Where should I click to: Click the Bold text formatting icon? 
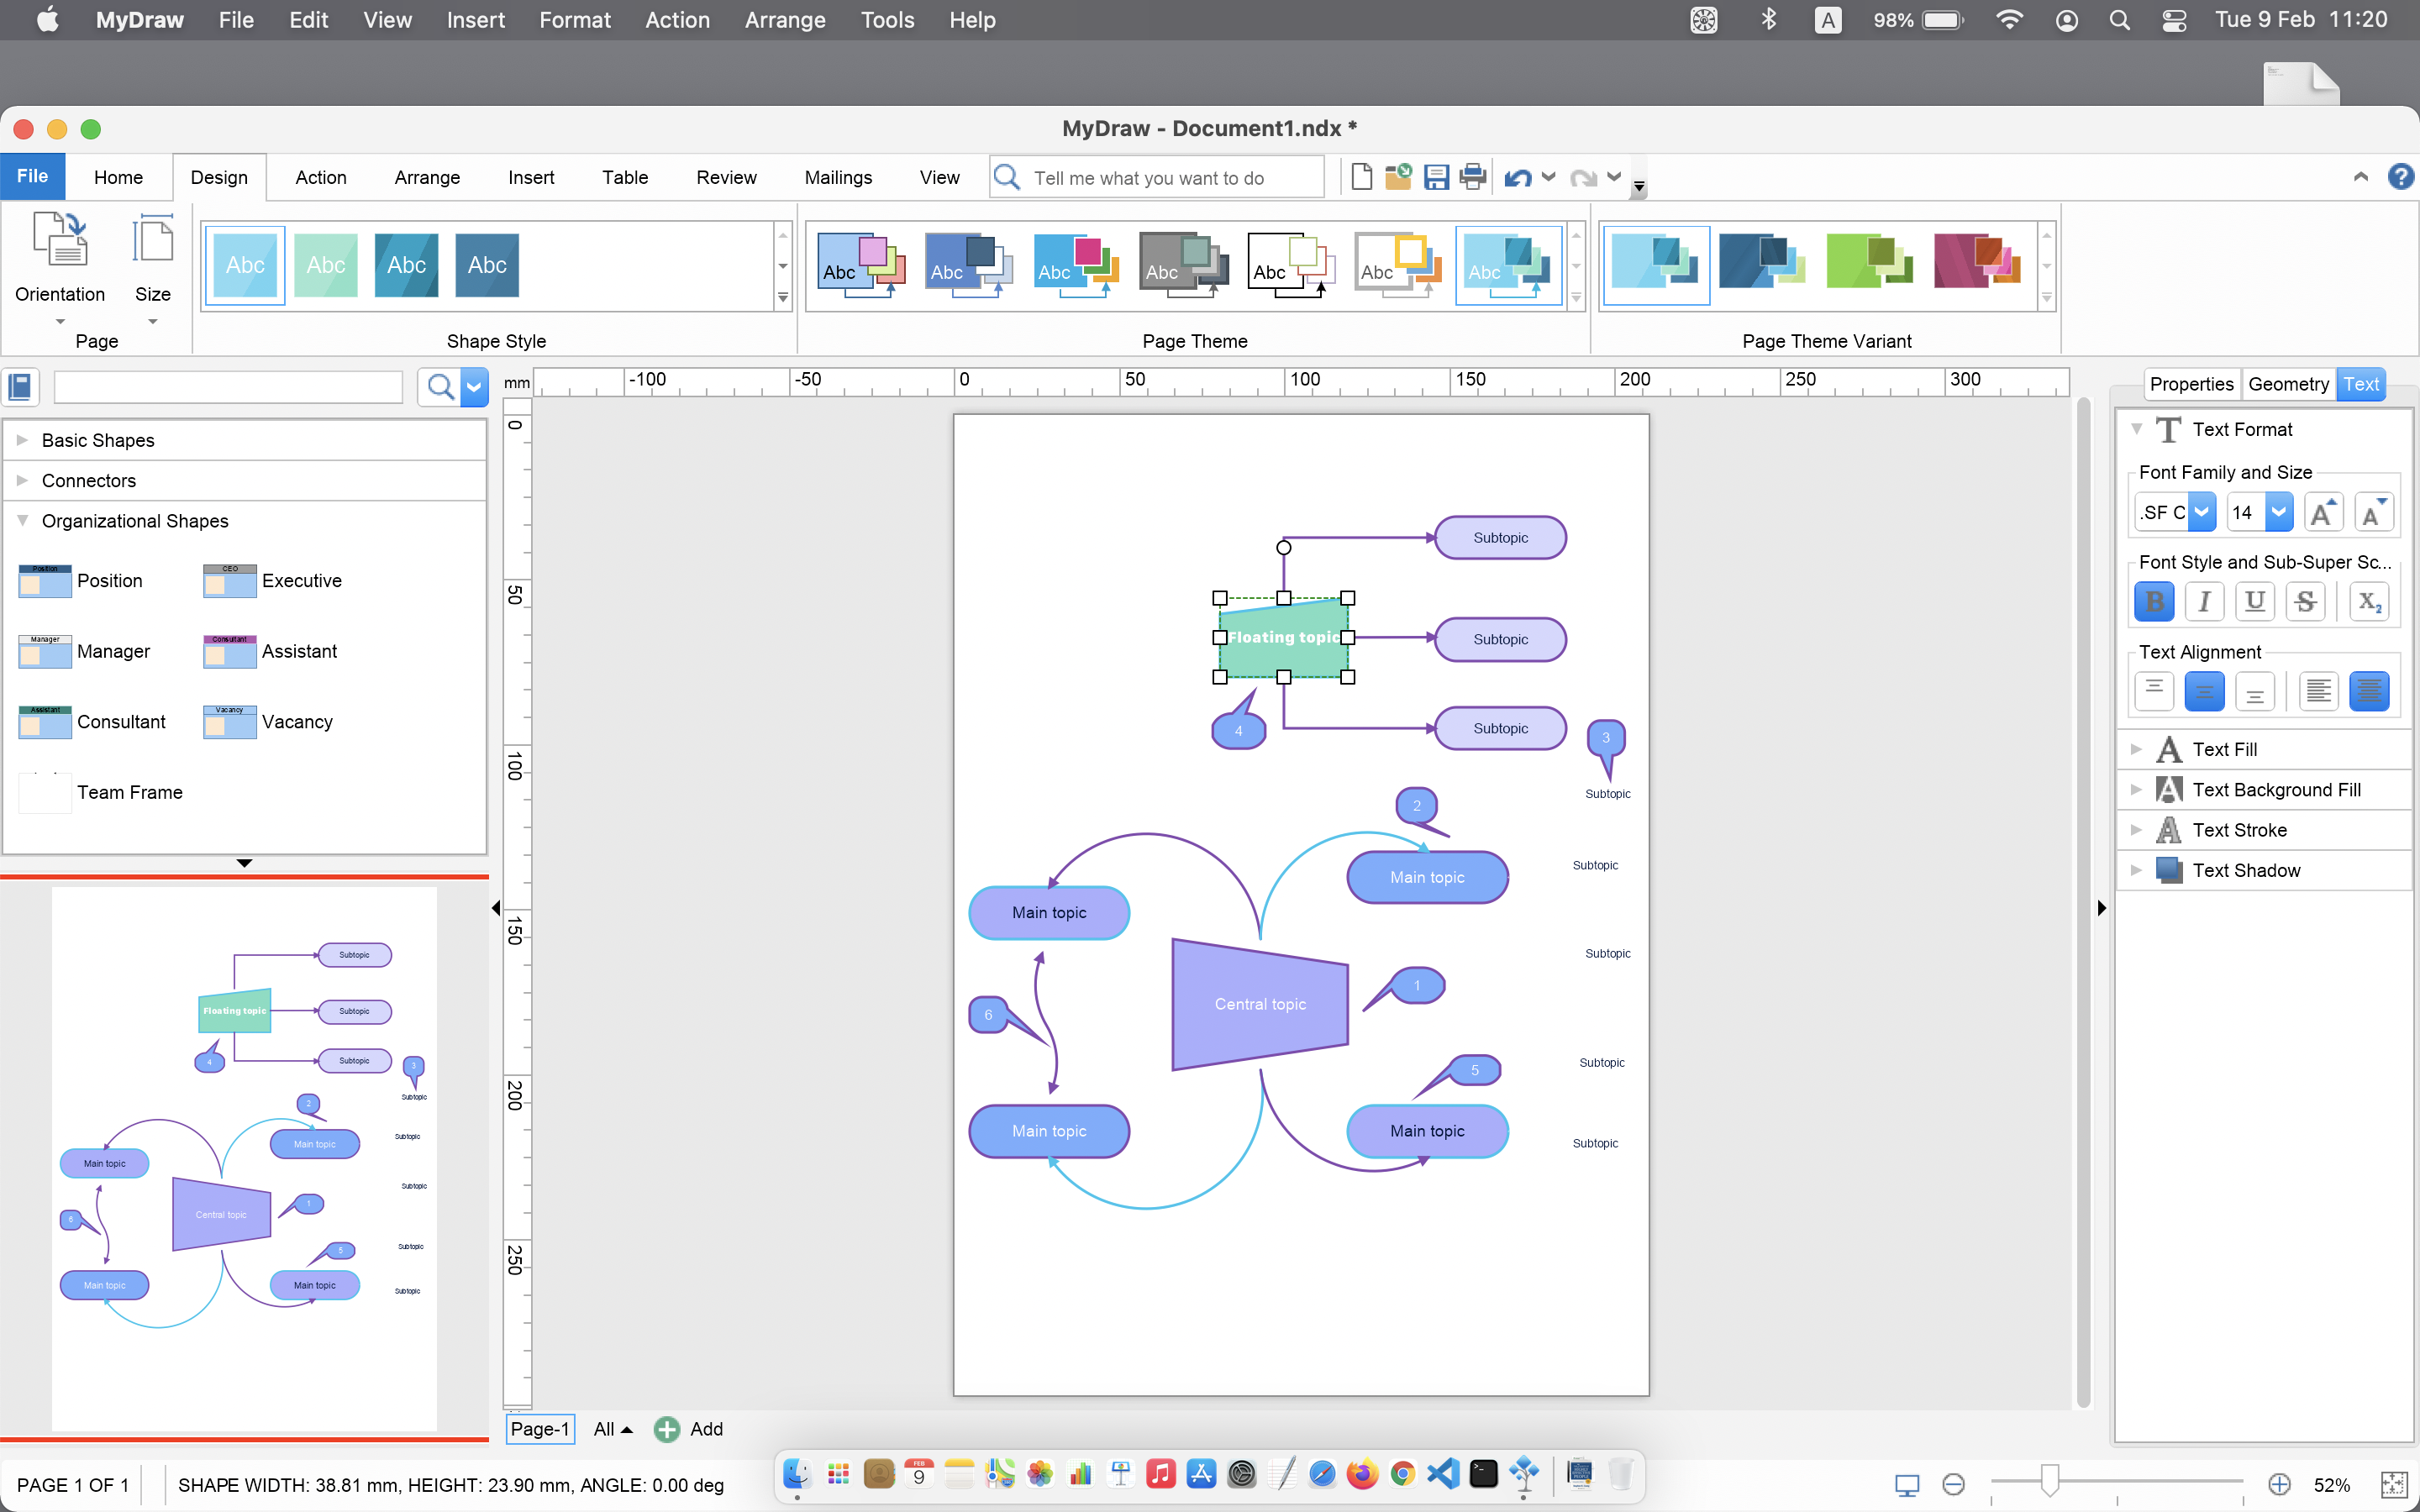click(x=2154, y=599)
